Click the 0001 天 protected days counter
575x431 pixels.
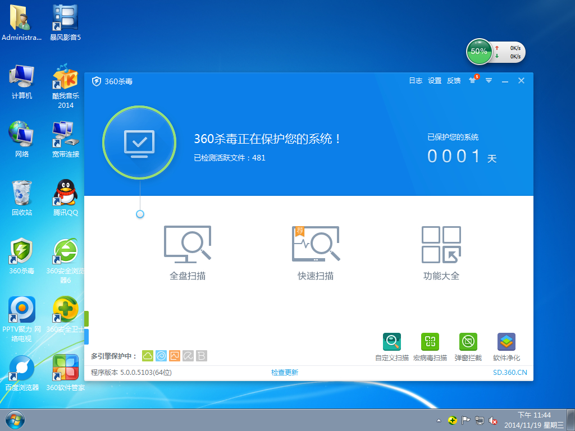[462, 157]
